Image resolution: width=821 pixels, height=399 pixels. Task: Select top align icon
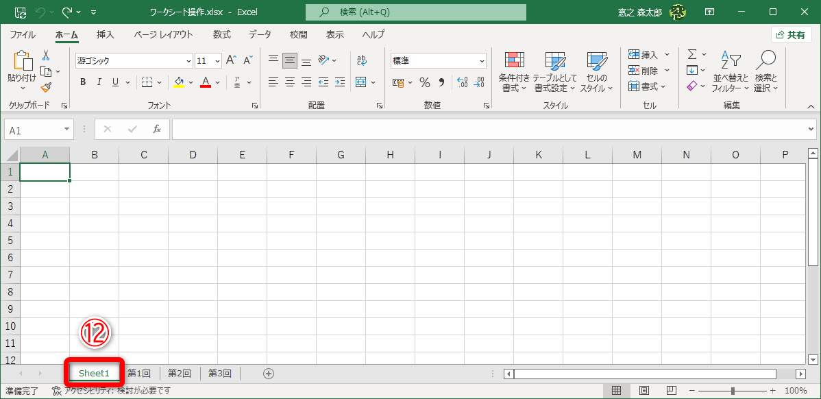(273, 60)
